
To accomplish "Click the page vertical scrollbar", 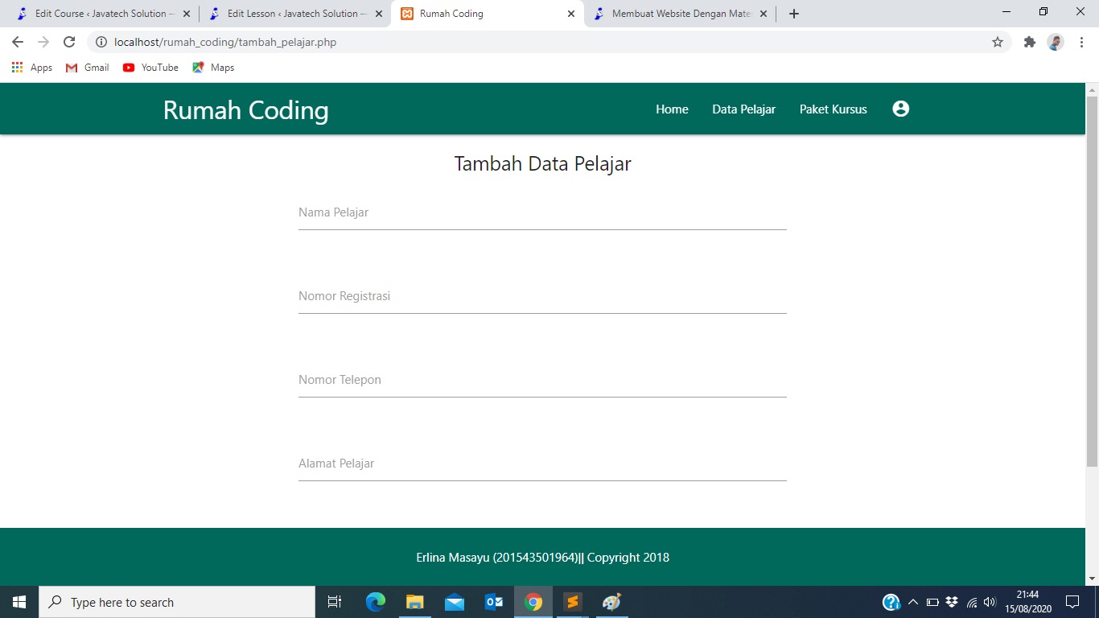I will pos(1092,282).
